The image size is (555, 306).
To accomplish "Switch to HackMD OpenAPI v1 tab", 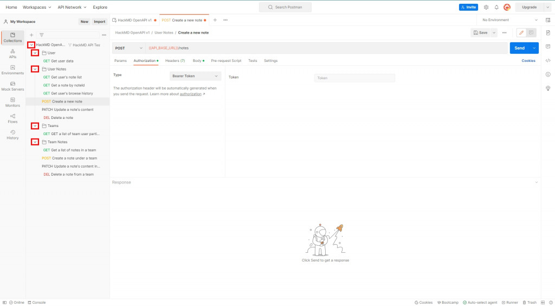I will pos(134,20).
